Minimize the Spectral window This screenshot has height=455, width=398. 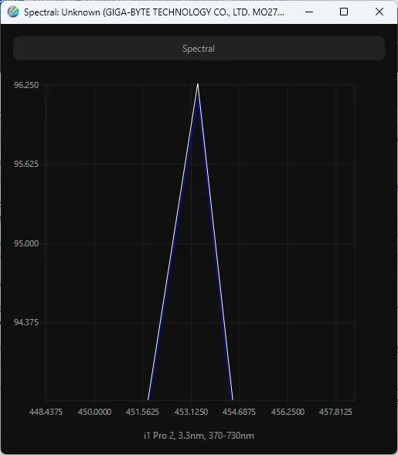point(309,12)
